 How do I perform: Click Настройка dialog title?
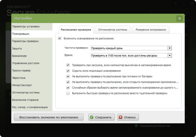click(x=23, y=18)
